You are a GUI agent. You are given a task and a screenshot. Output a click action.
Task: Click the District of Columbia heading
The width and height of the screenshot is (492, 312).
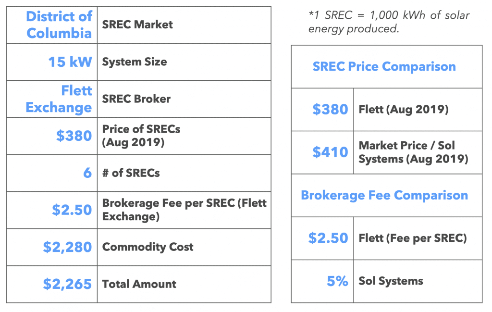point(59,25)
